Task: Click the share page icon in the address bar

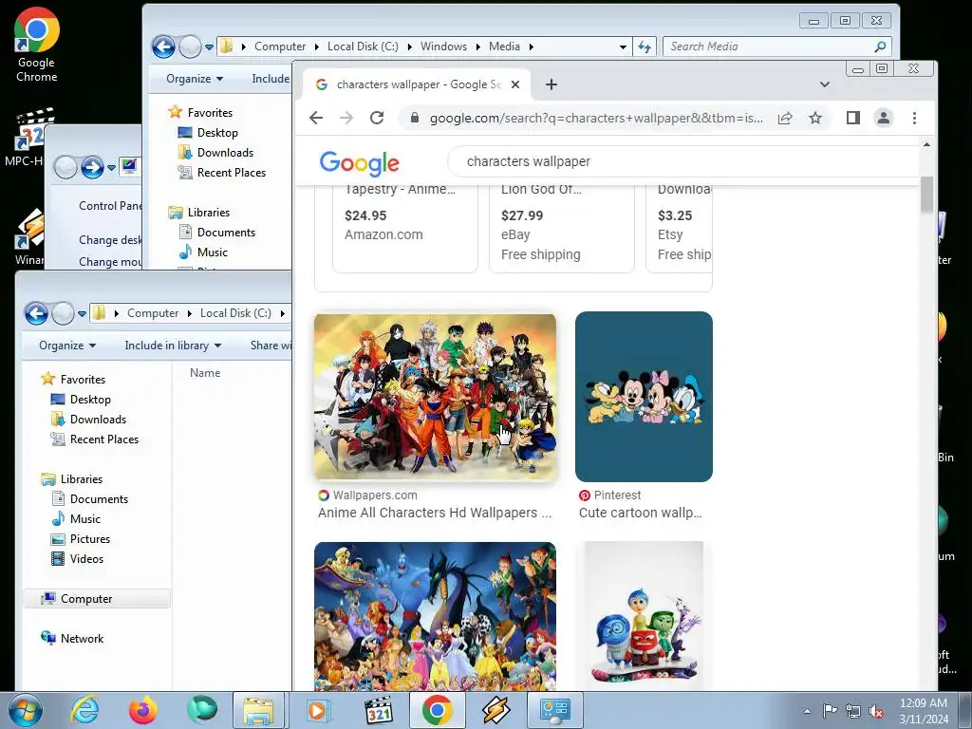Action: tap(785, 118)
